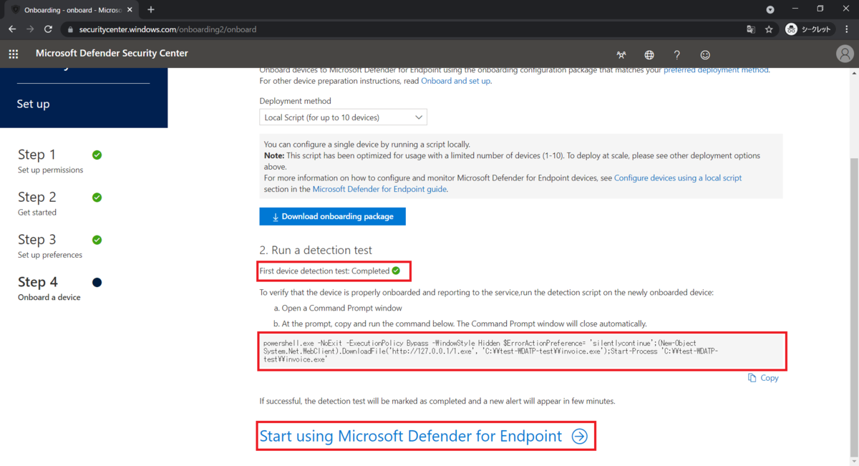Select Step 2 Get started

pyautogui.click(x=37, y=203)
